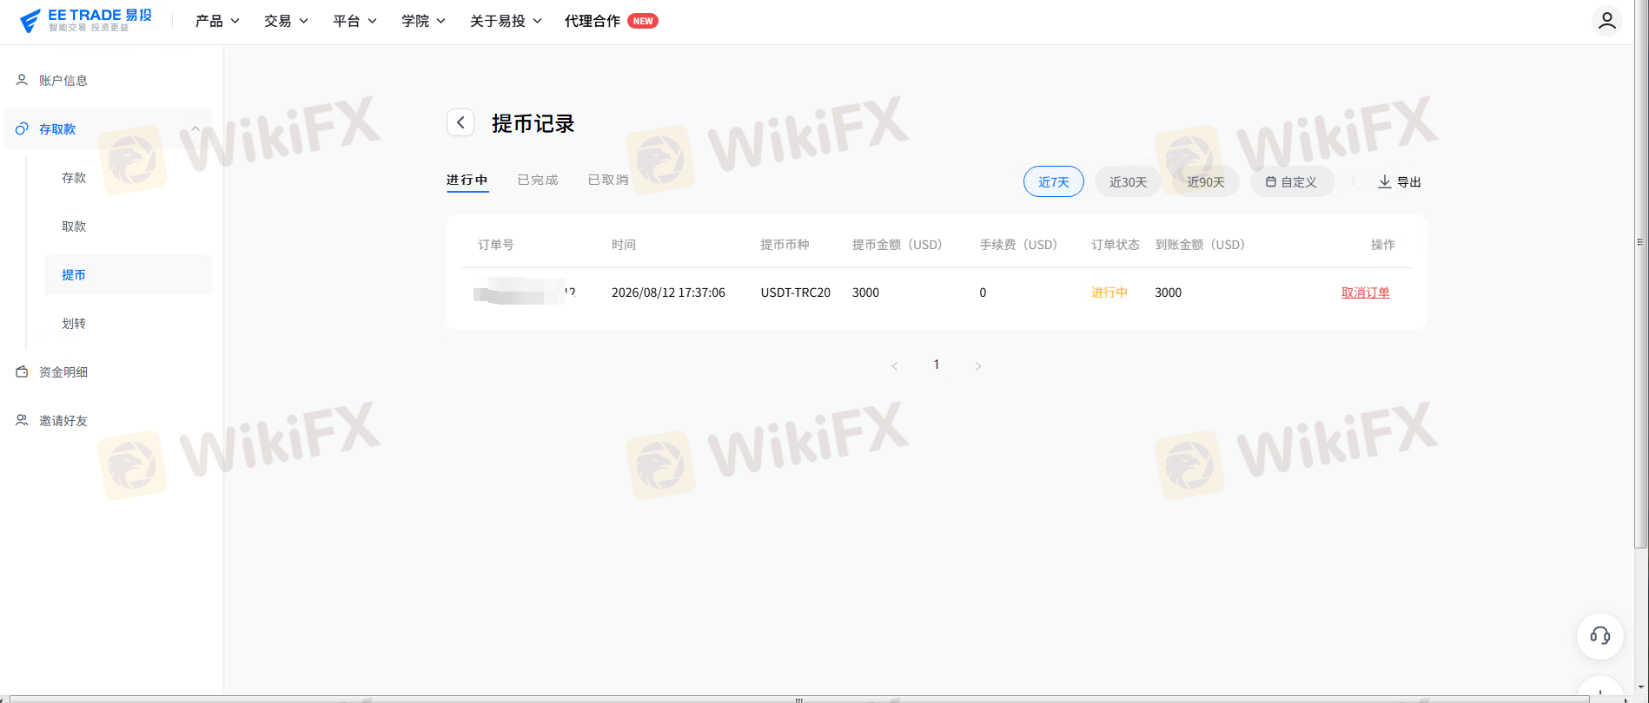Click the 提币记录 page title
Image resolution: width=1649 pixels, height=703 pixels.
click(x=533, y=123)
